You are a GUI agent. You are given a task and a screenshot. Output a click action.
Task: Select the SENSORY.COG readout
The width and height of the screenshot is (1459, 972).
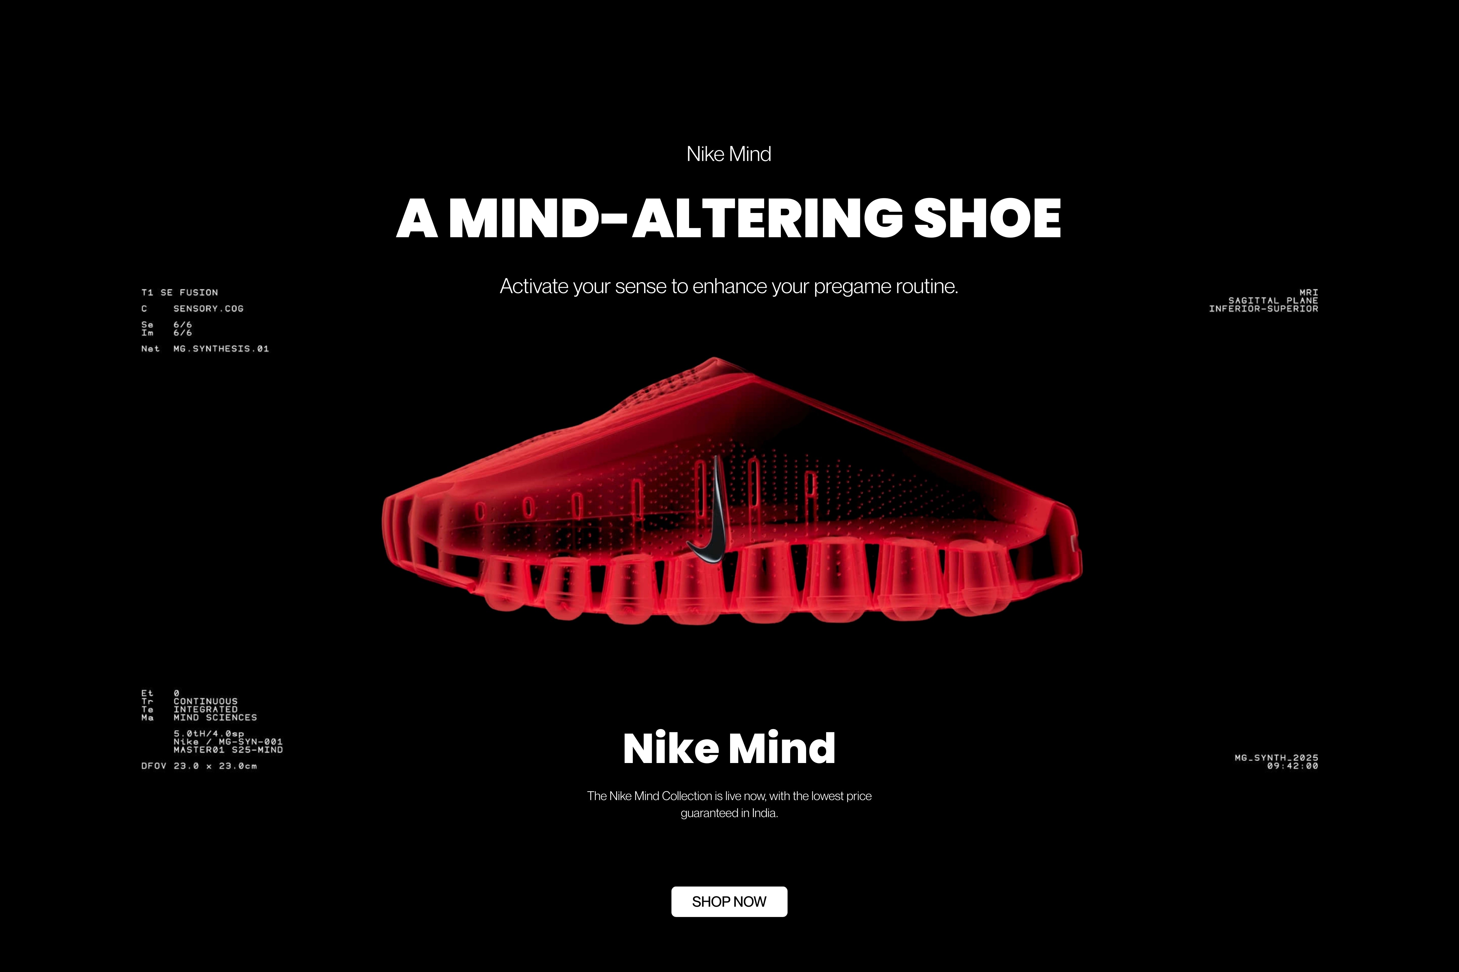209,309
